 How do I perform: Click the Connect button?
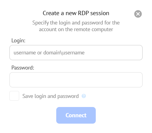tap(76, 115)
